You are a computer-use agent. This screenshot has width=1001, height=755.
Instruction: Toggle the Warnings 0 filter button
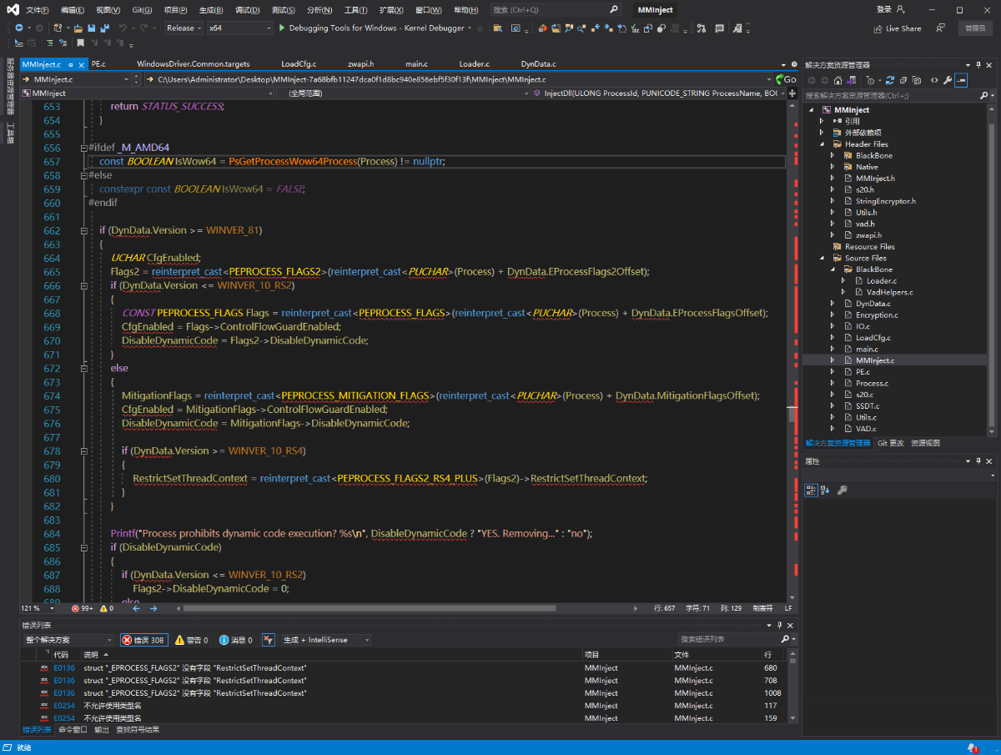[192, 640]
